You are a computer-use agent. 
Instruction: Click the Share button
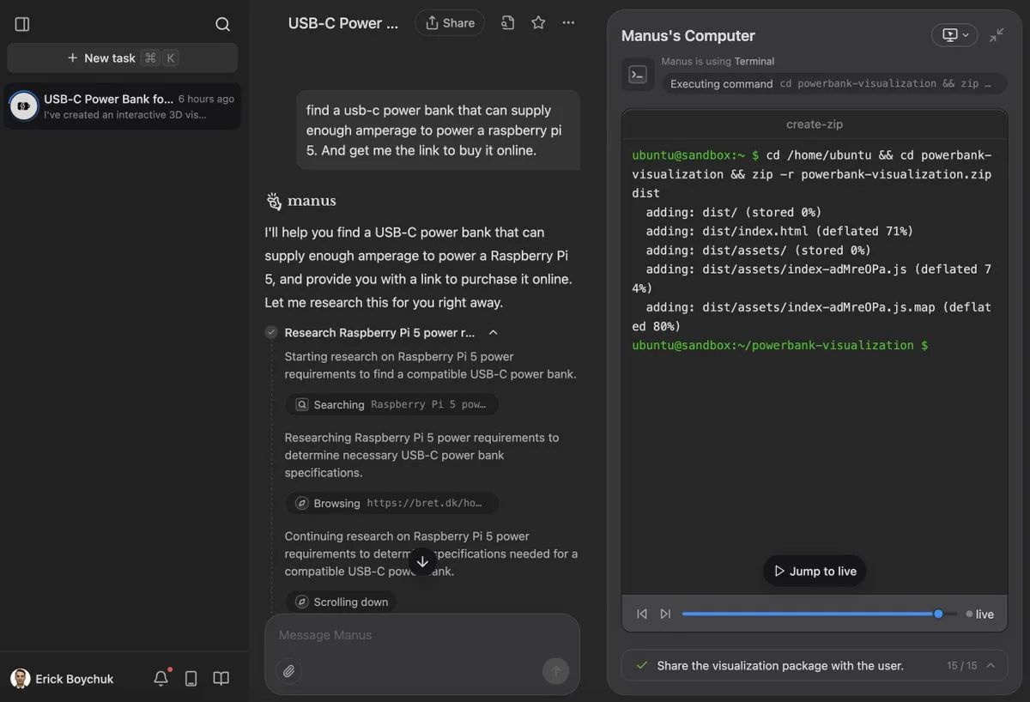tap(450, 23)
